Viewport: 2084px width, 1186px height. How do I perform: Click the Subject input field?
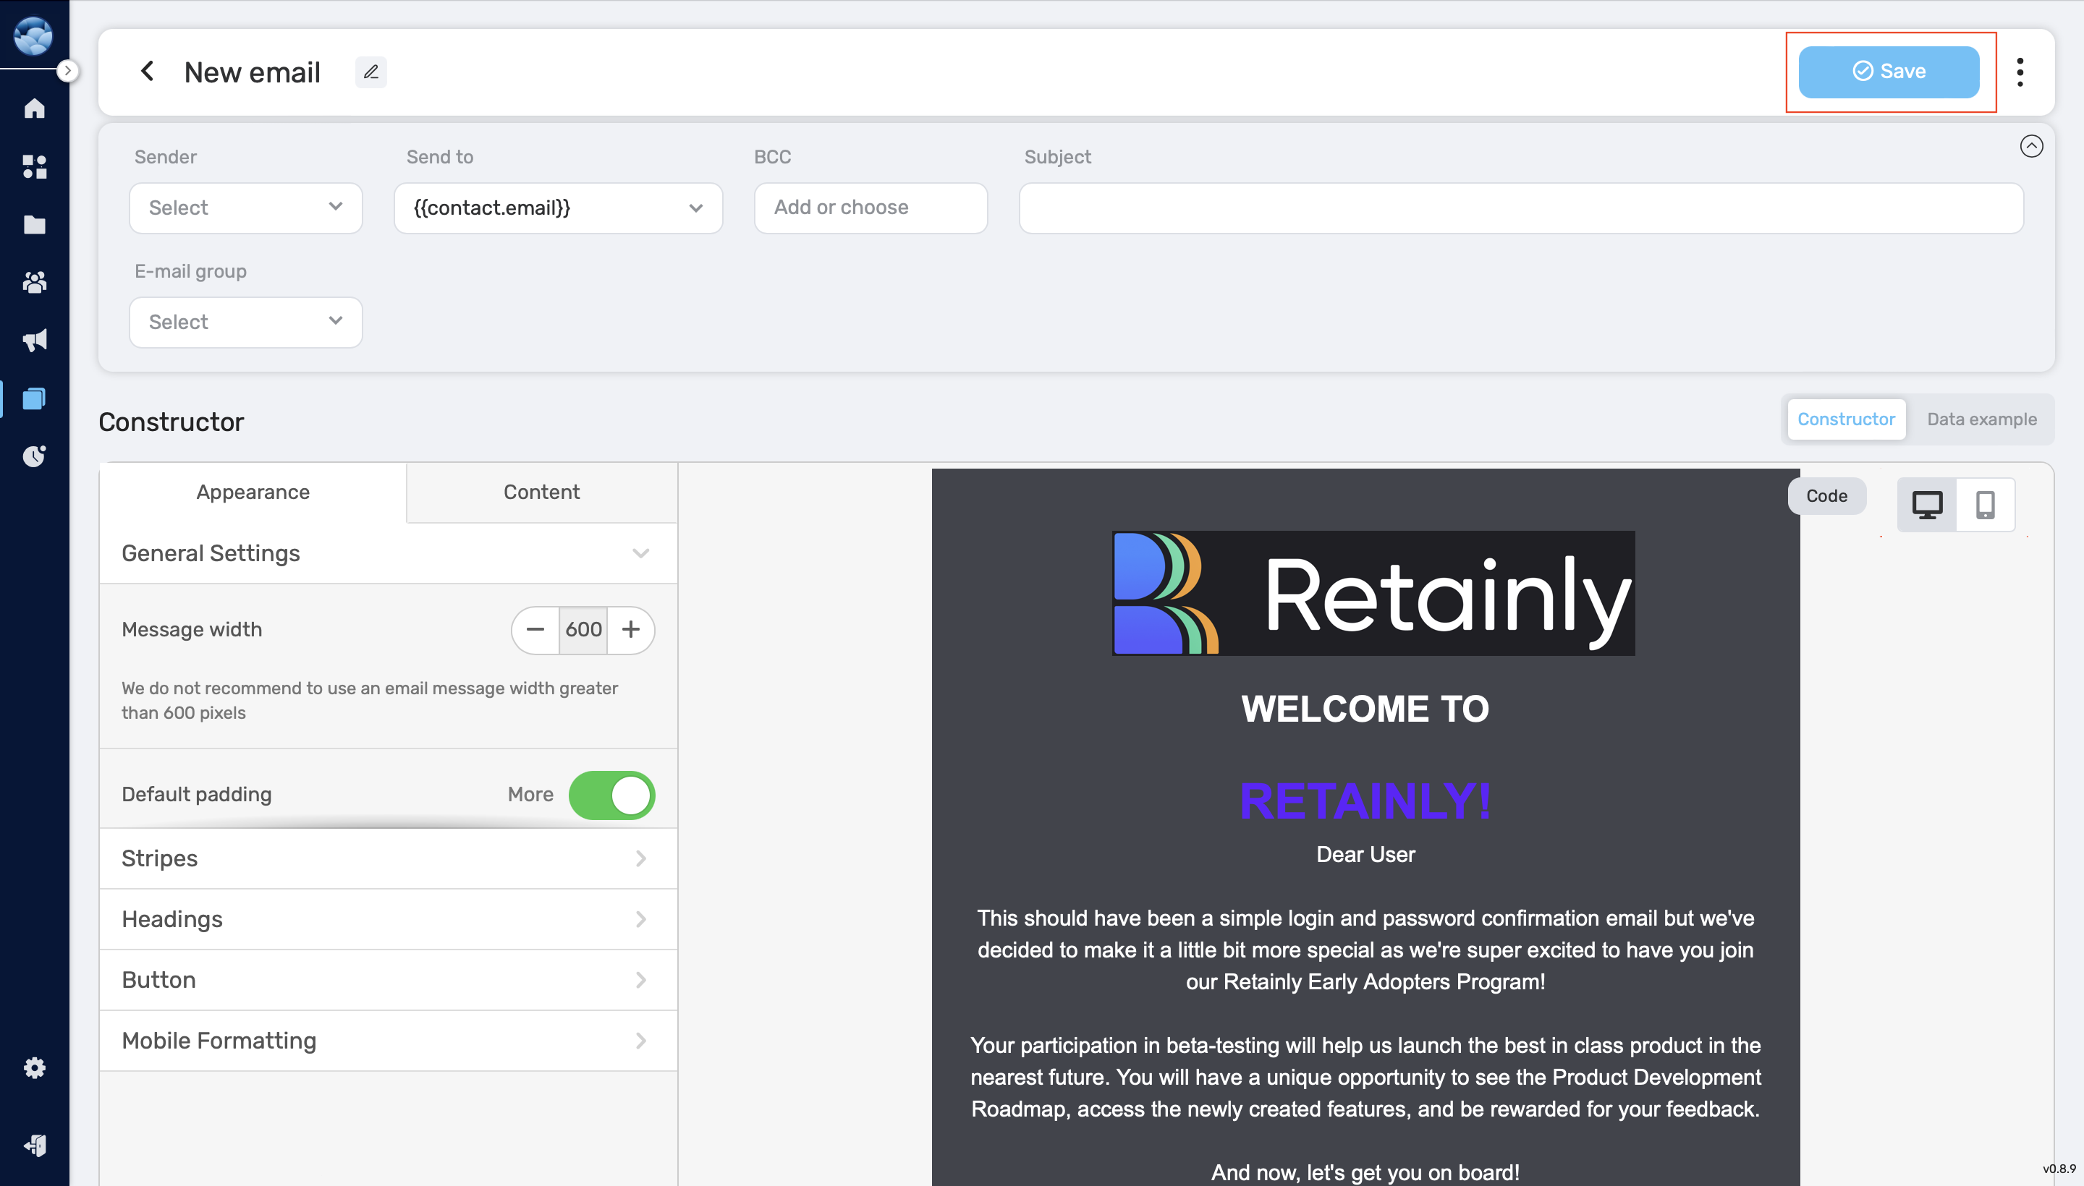[x=1521, y=208]
